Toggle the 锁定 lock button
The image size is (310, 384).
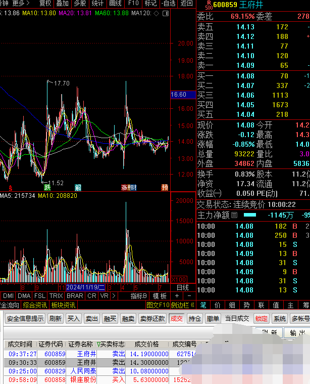point(262,319)
